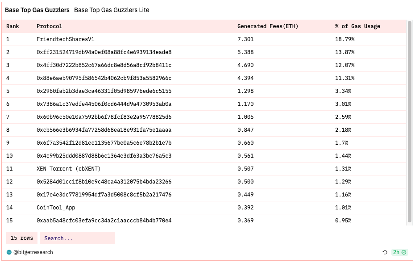415x263 pixels.
Task: Sort by % of Gas Usage column
Action: [357, 26]
